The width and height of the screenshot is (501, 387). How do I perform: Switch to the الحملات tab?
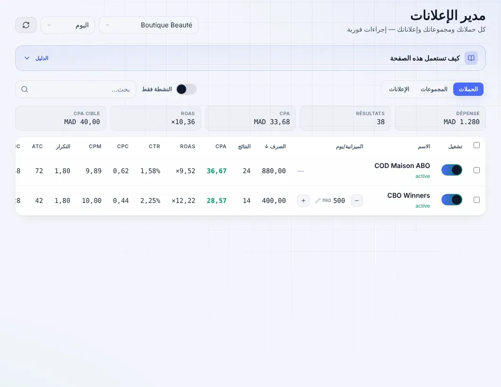tap(468, 89)
